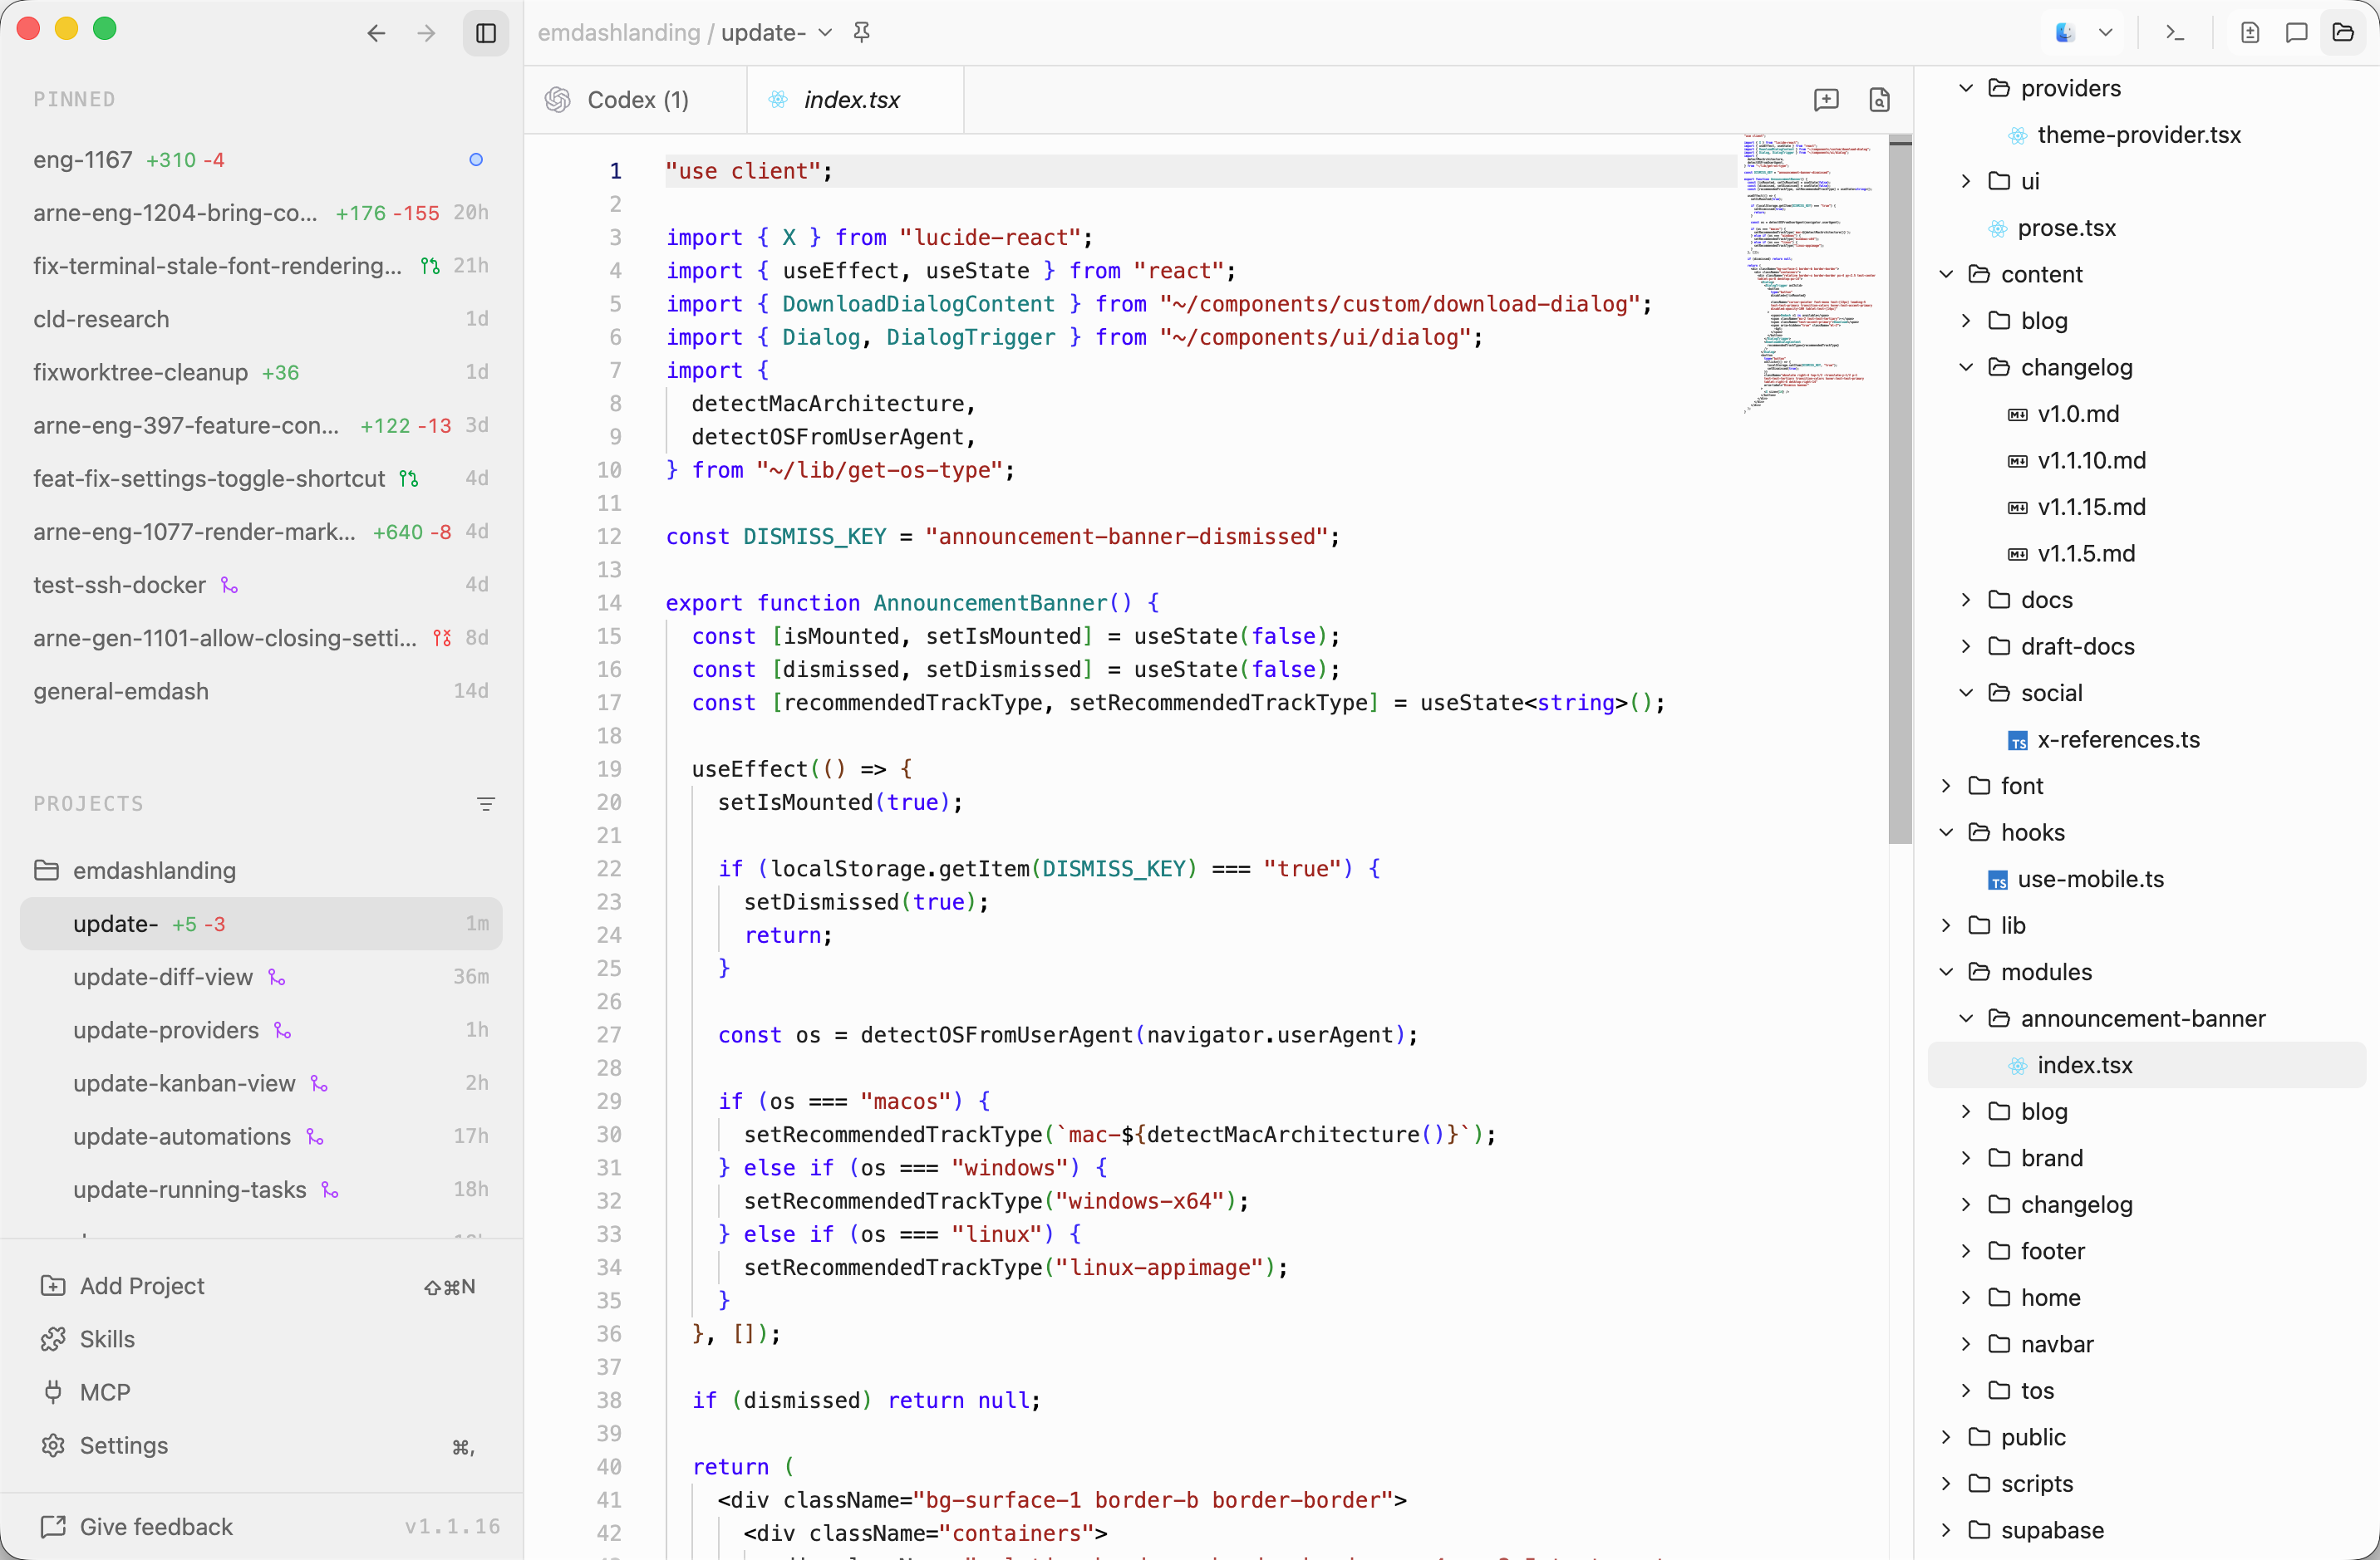The width and height of the screenshot is (2380, 1560).
Task: Add a new chat tab icon
Action: pos(1826,100)
